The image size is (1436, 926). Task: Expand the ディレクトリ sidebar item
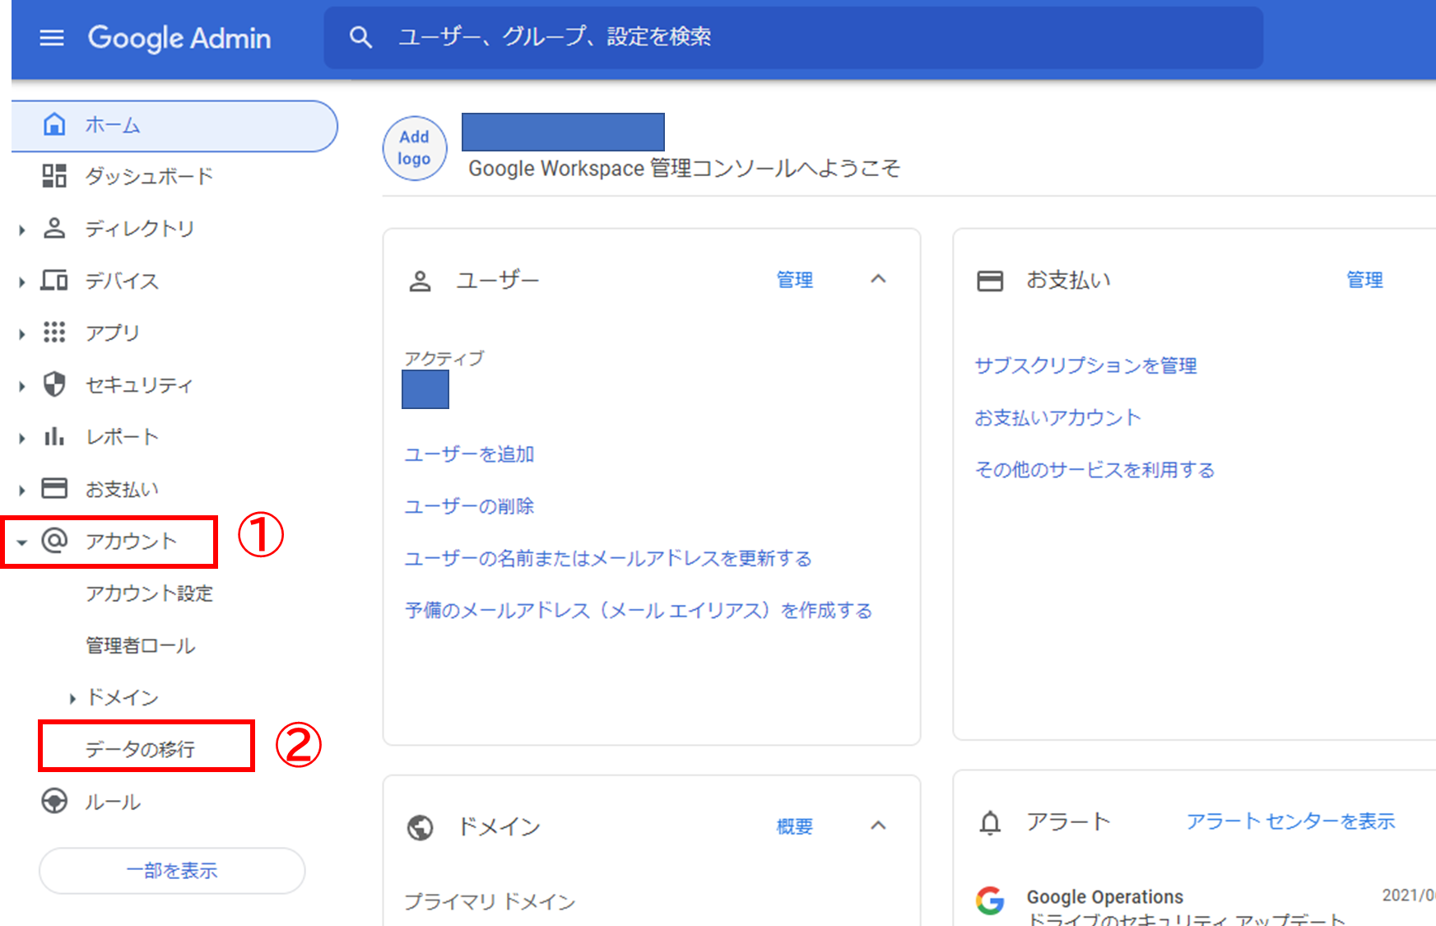point(22,230)
